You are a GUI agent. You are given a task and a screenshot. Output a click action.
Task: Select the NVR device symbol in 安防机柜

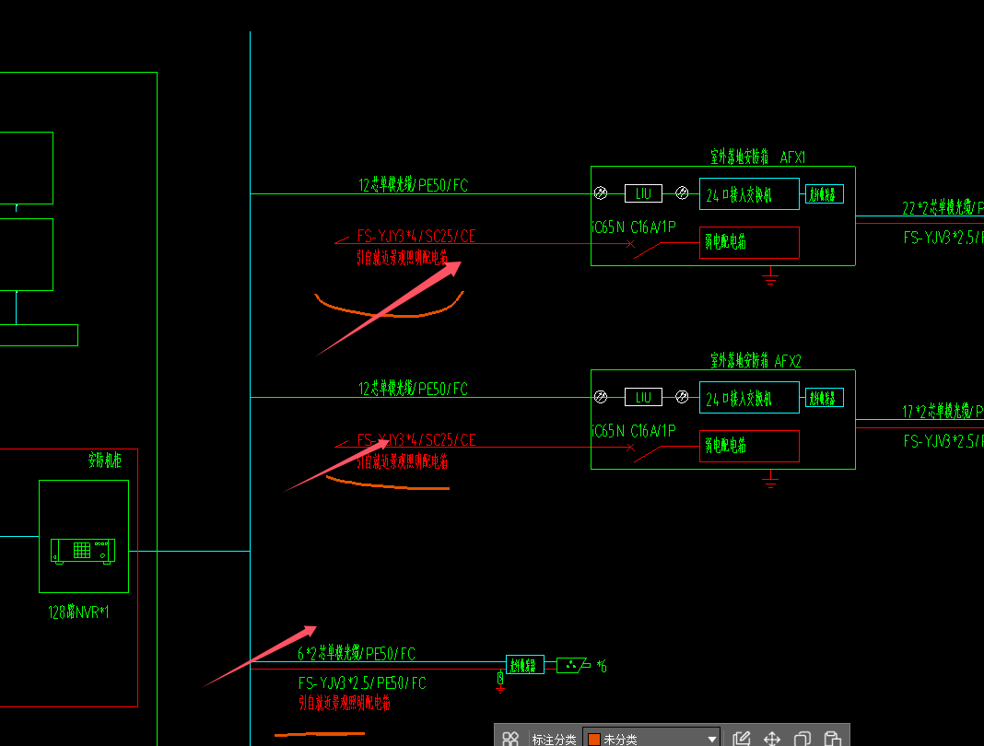coord(83,551)
